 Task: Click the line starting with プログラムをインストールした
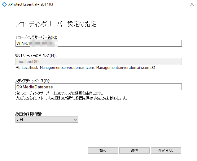tap(71, 98)
